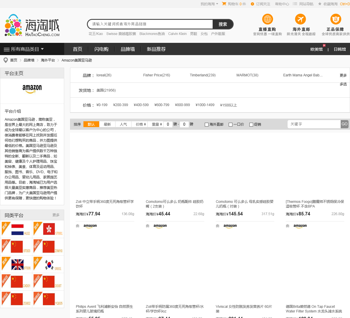Screen dimensions: 350x318
Task: Click the 正品保障 badge icon
Action: 336,19
